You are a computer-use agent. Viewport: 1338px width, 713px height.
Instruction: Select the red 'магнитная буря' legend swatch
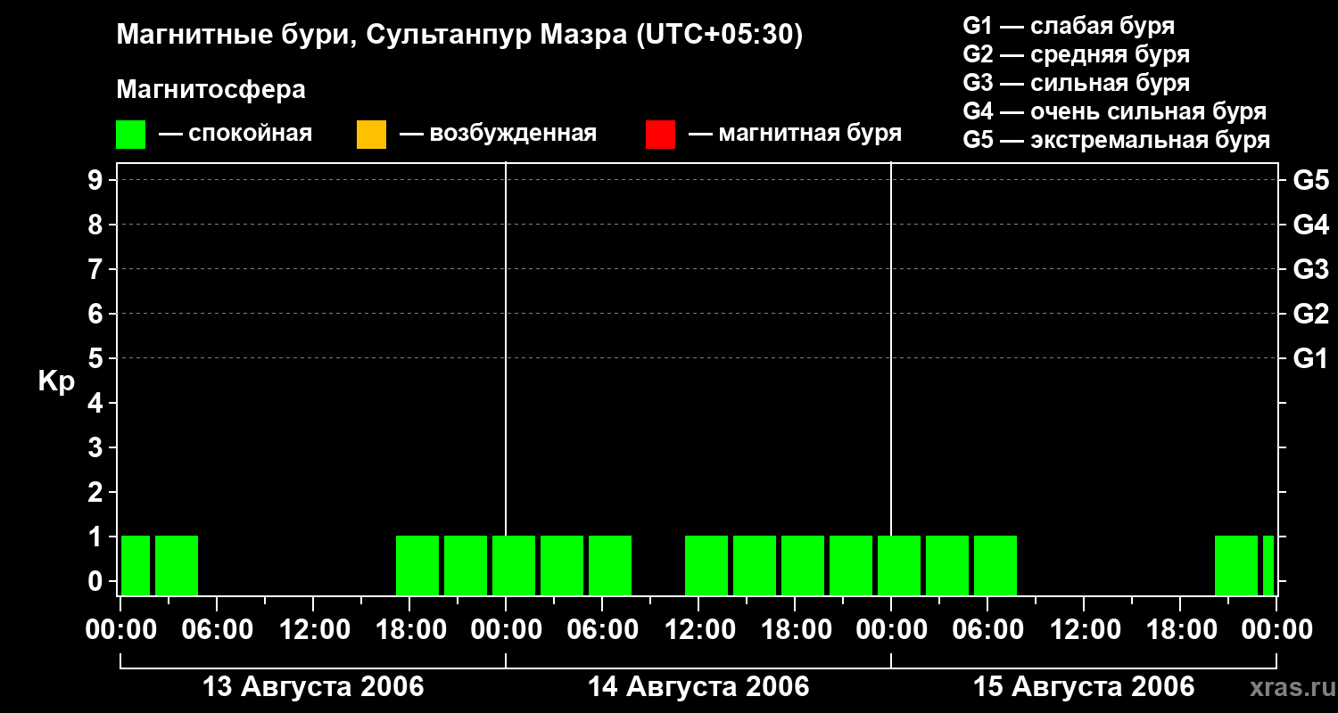click(x=660, y=135)
